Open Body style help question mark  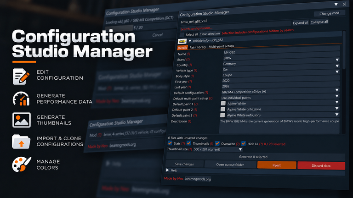click(192, 76)
